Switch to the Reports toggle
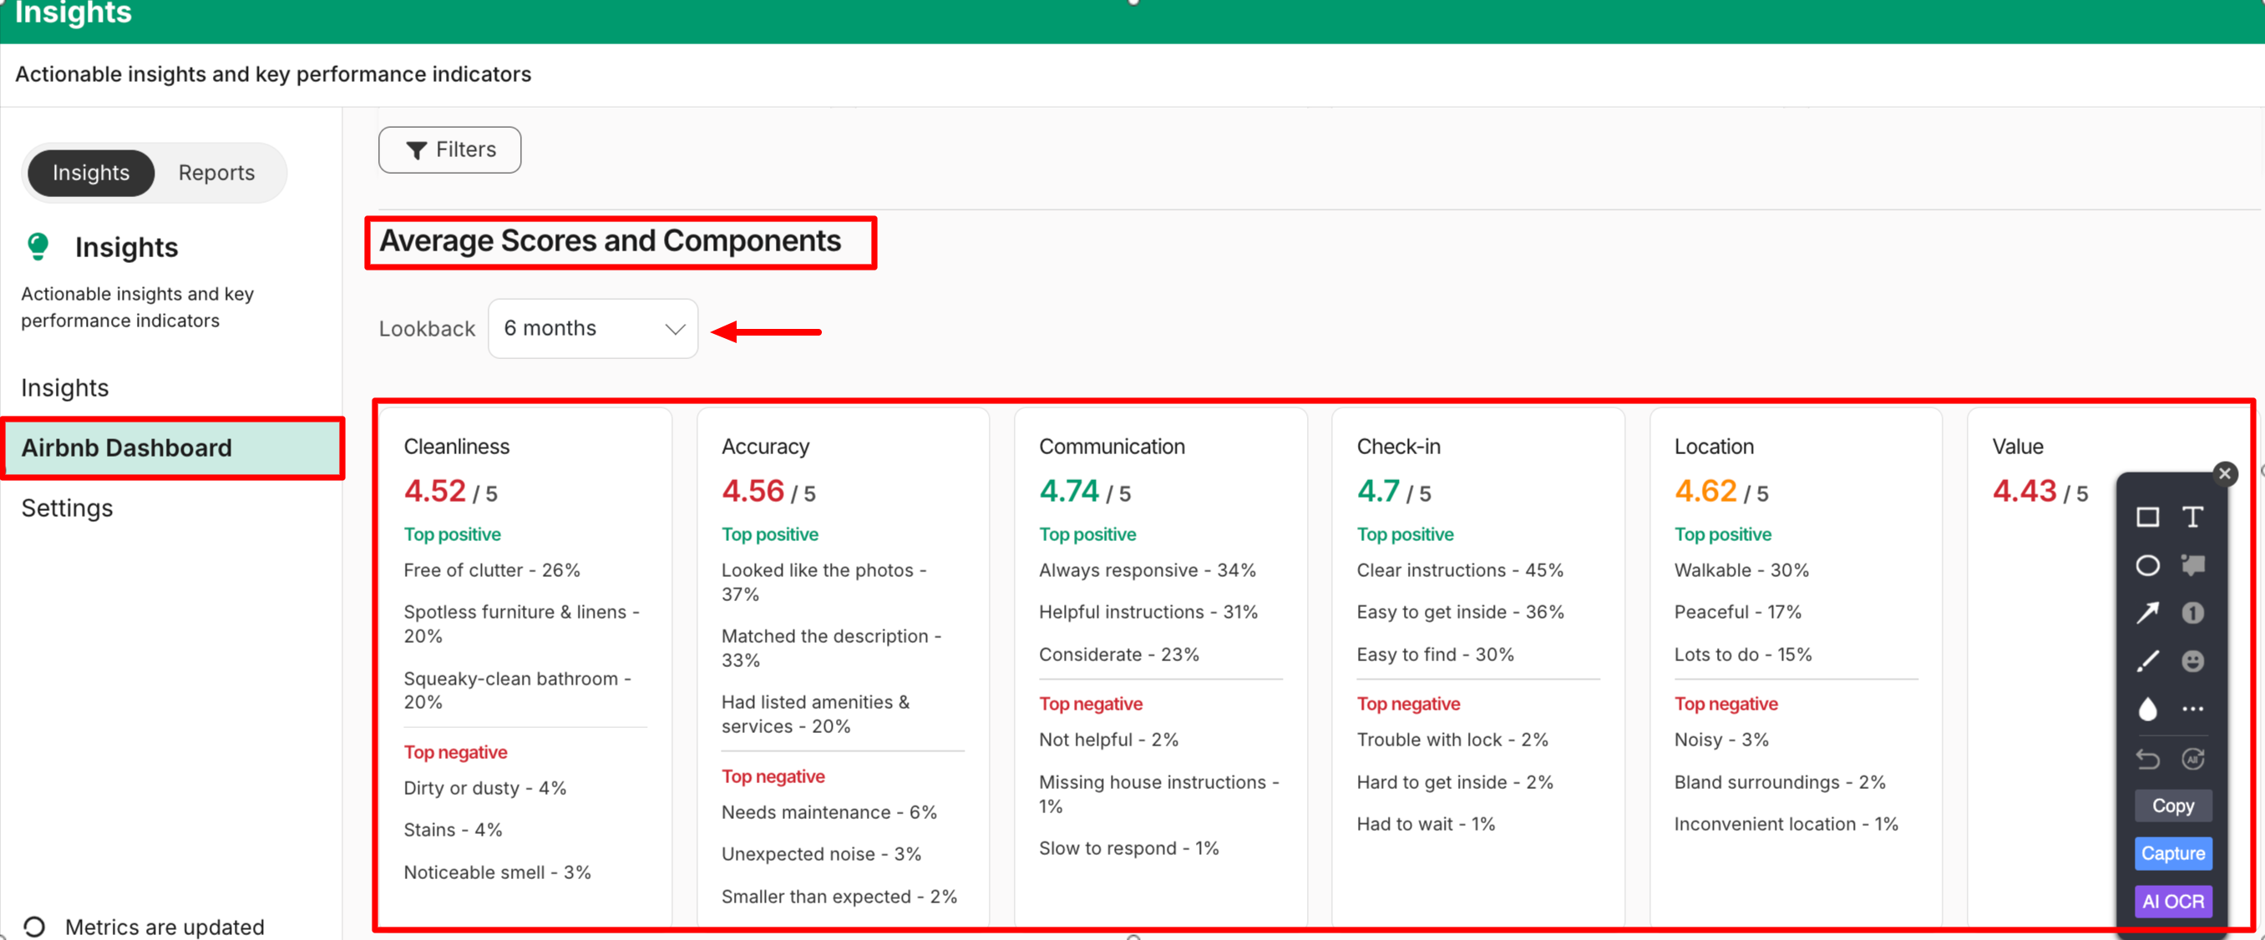2265x940 pixels. [216, 173]
